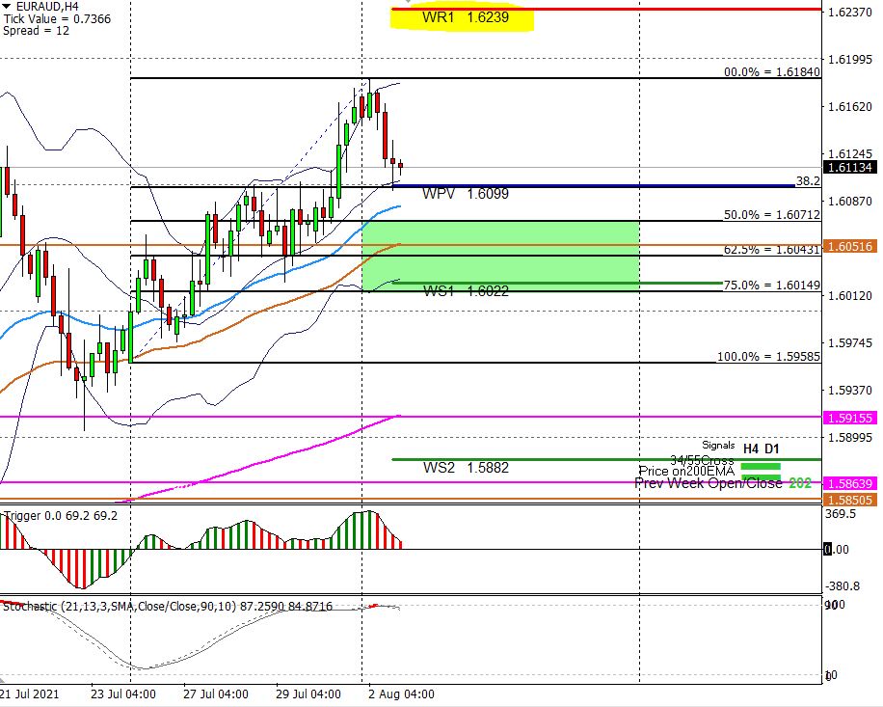Select the 50.0% = 1.60712 Fibonacci label
This screenshot has height=707, width=883.
point(771,215)
